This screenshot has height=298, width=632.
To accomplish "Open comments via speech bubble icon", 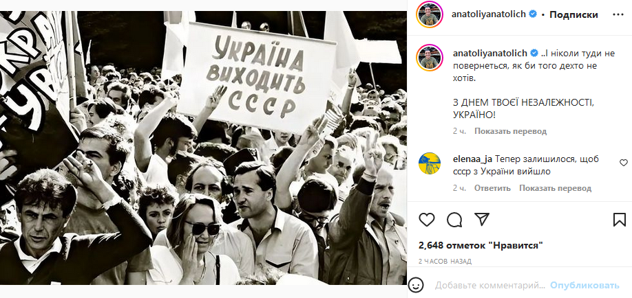I will point(454,219).
